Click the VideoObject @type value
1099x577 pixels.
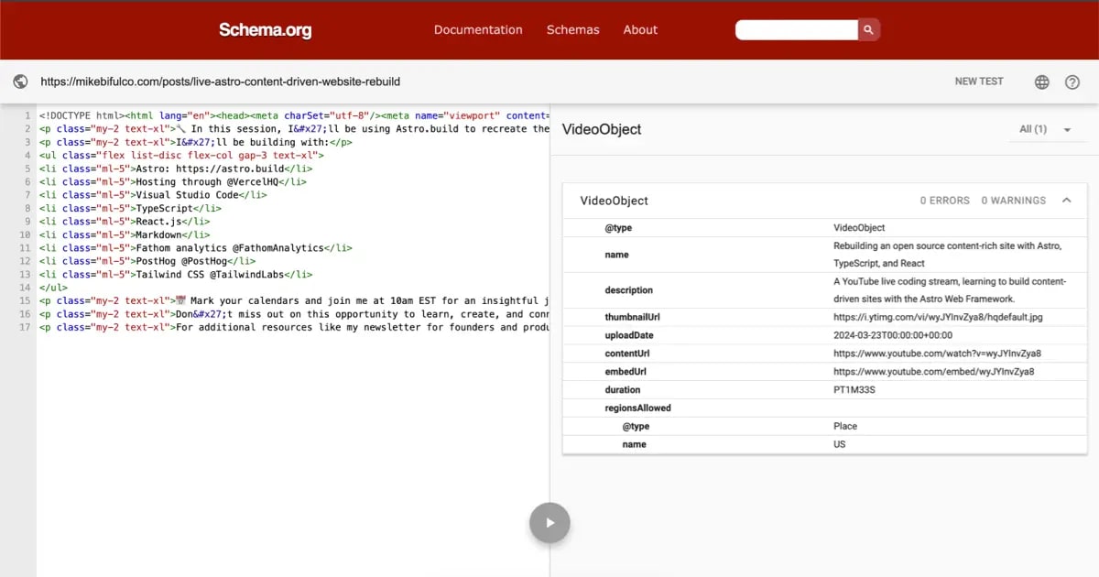coord(859,227)
